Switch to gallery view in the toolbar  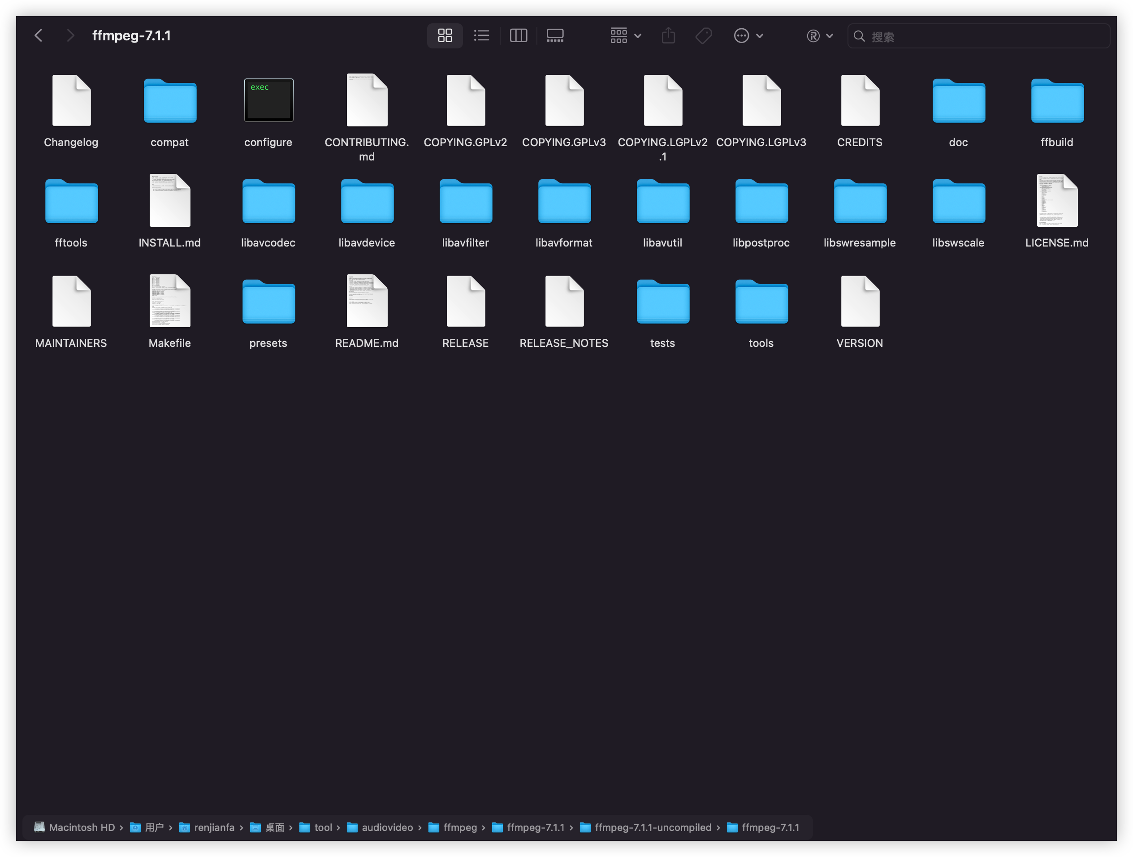tap(555, 35)
